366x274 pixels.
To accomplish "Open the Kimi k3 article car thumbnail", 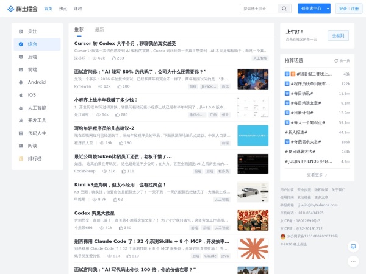I will pos(253,192).
